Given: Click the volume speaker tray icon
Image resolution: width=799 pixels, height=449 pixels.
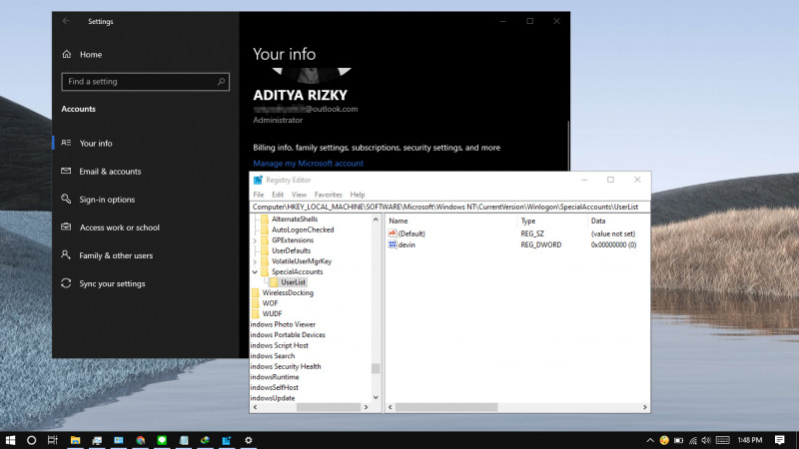Looking at the screenshot, I should coord(706,440).
